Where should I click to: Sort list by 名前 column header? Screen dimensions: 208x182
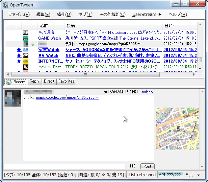click(x=51, y=25)
